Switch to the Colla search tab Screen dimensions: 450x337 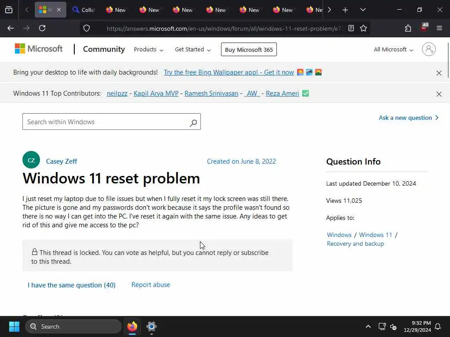pos(83,10)
